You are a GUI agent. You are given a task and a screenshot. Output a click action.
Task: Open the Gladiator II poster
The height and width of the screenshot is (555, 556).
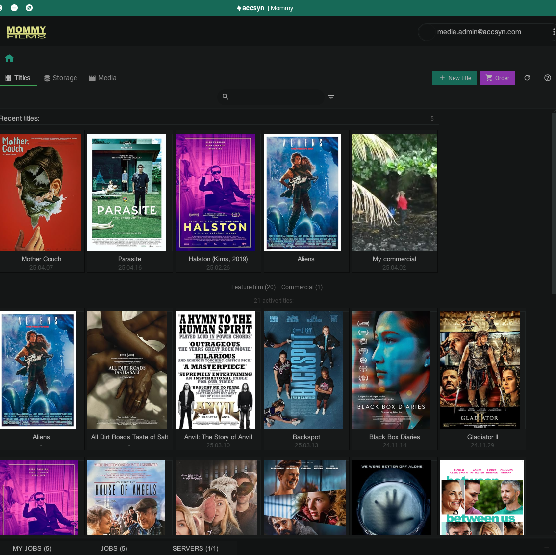tap(480, 370)
